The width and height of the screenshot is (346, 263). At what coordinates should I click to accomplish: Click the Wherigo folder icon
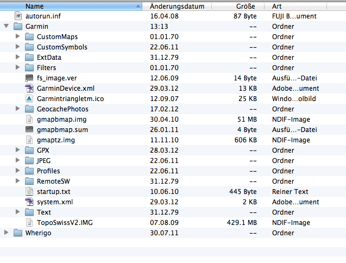tap(18, 233)
